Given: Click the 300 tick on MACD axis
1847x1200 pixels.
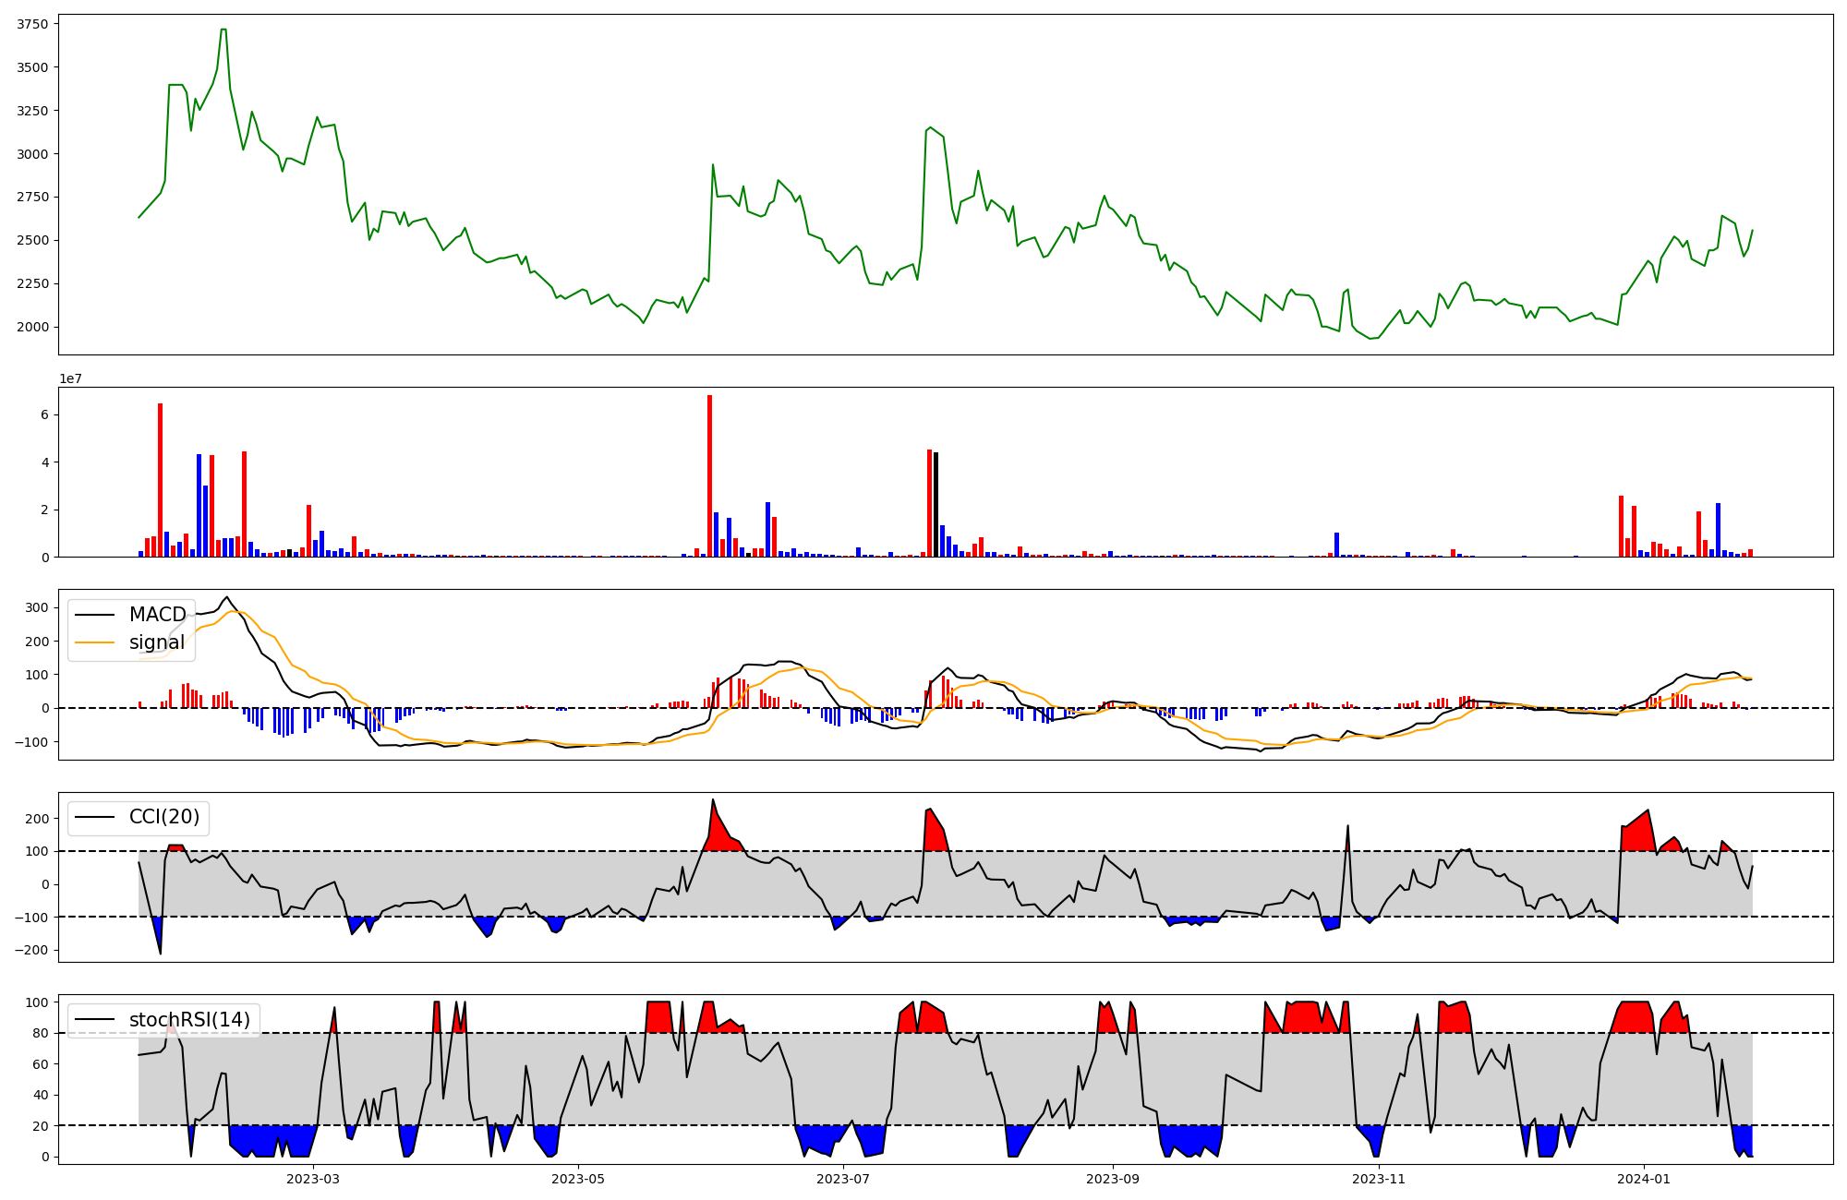Looking at the screenshot, I should click(x=38, y=607).
